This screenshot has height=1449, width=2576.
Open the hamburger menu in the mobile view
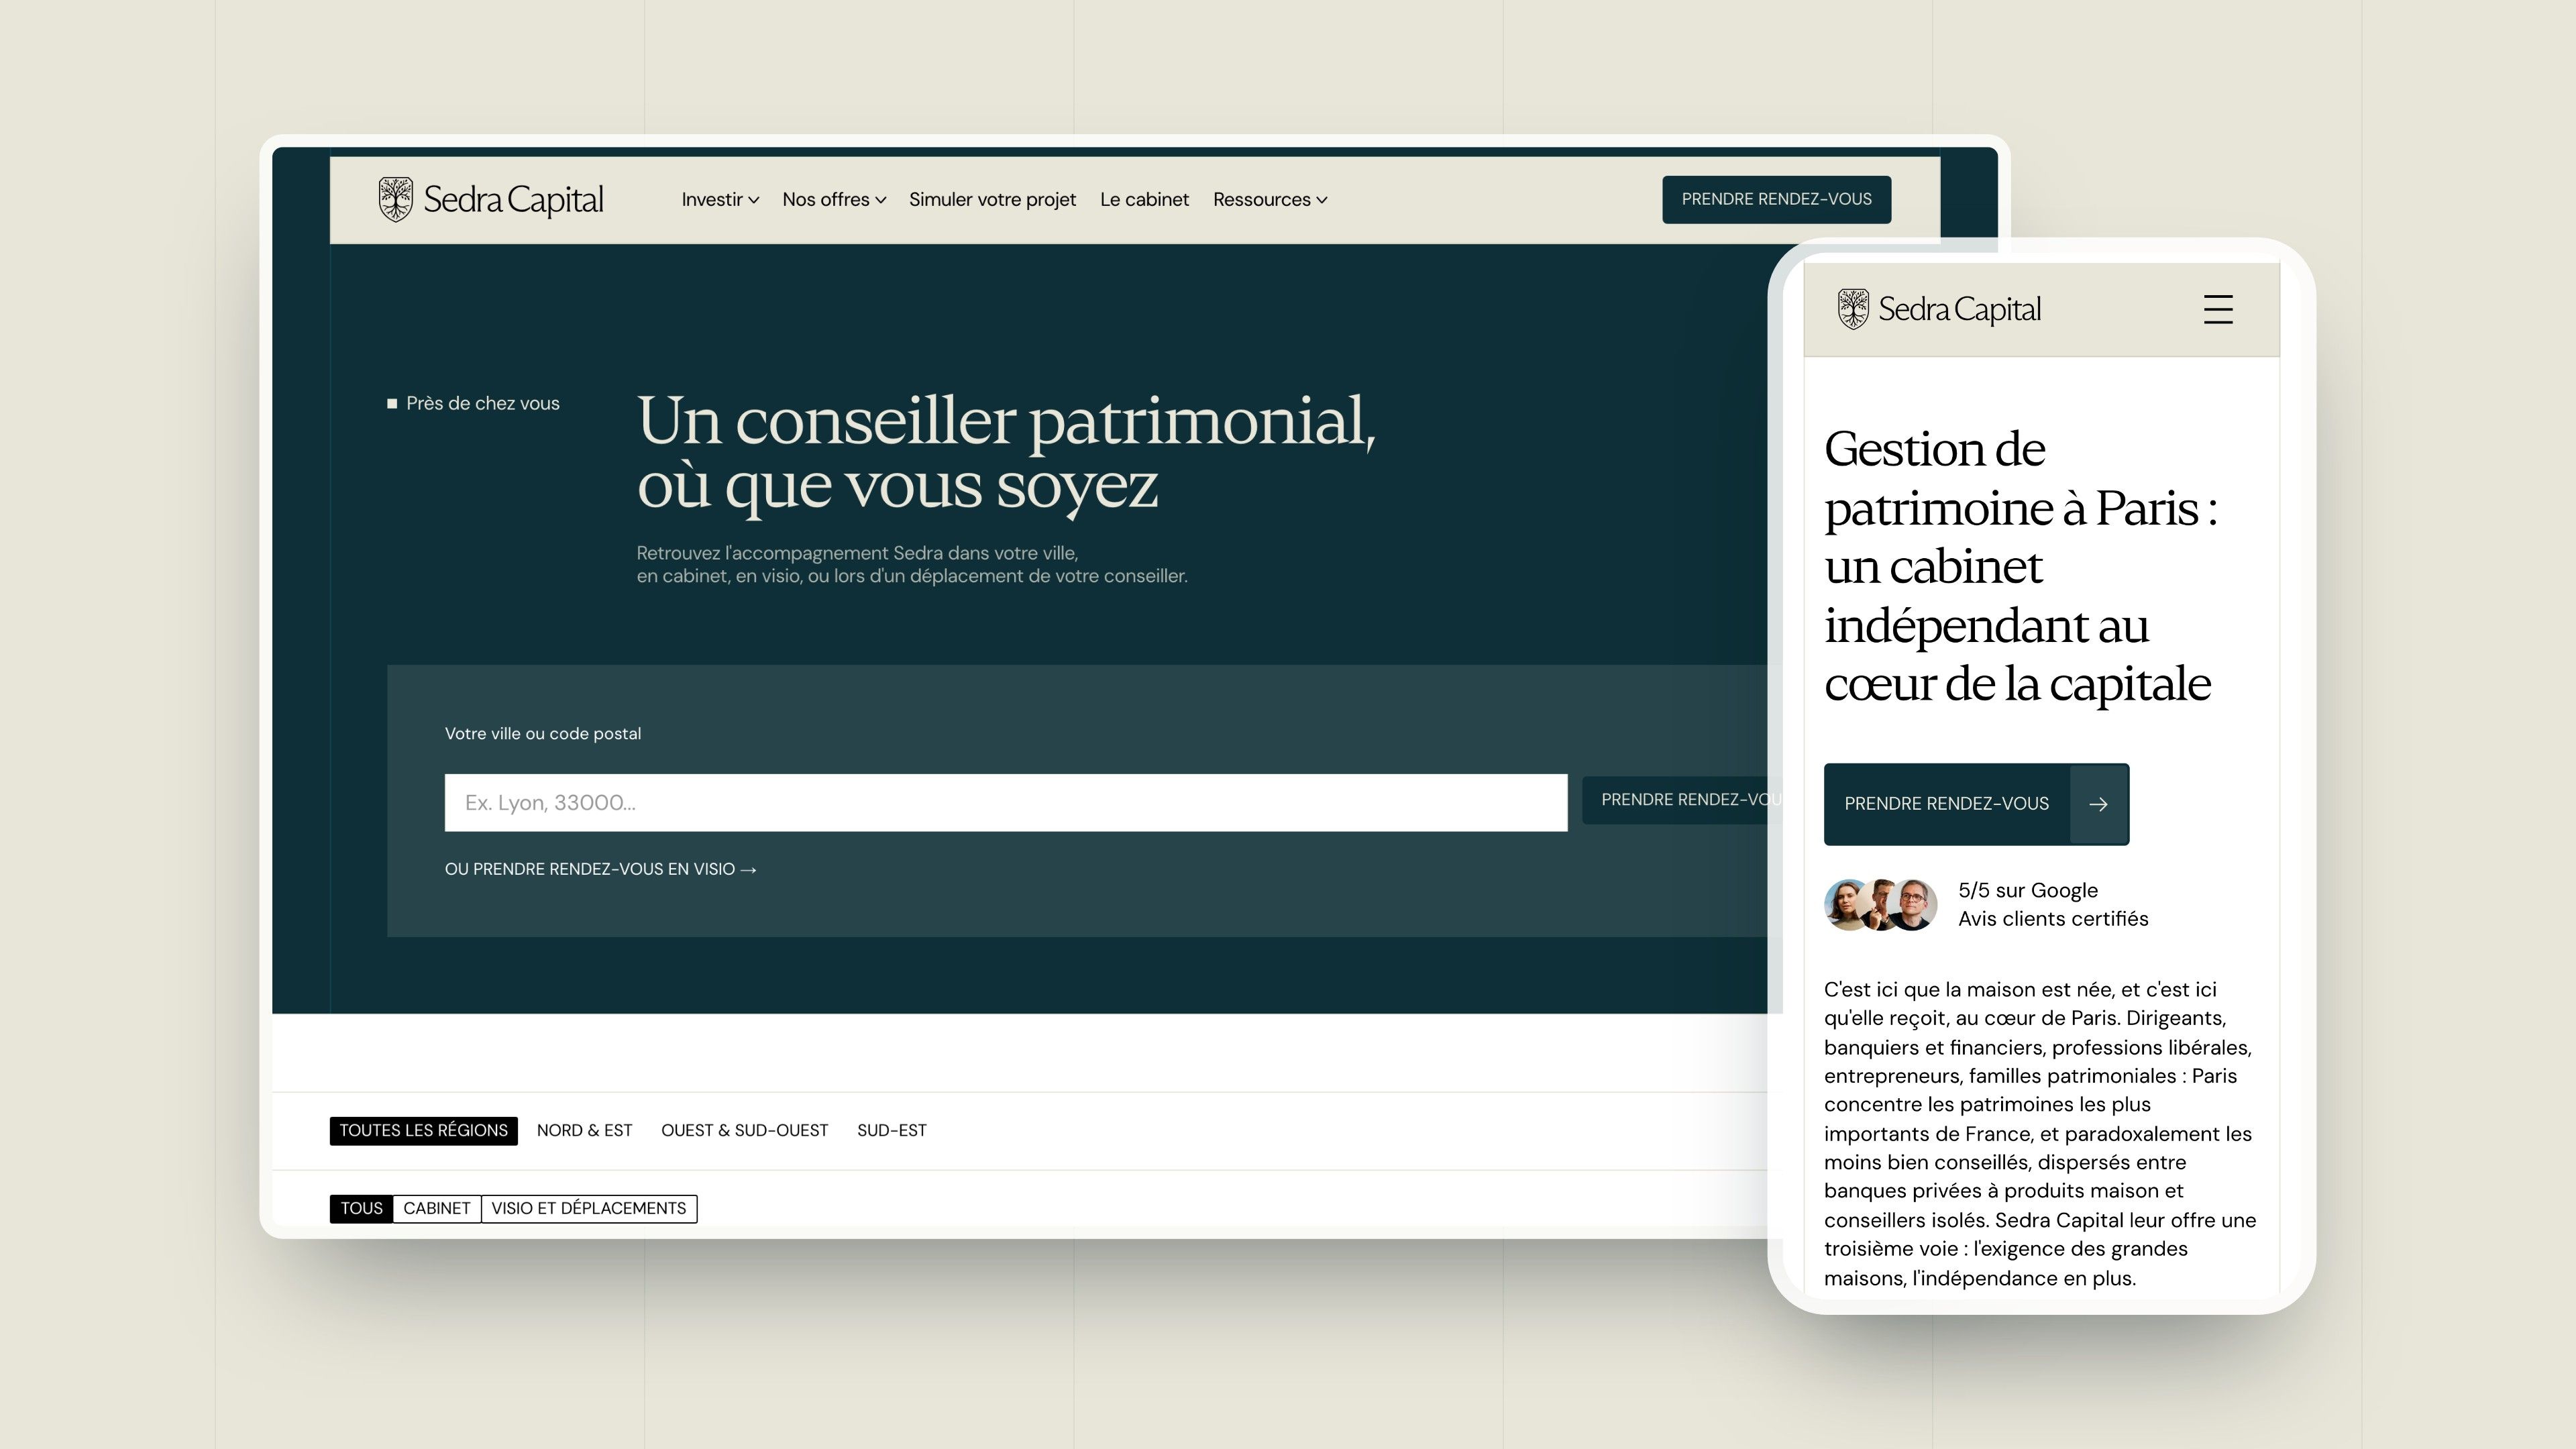click(x=2218, y=309)
